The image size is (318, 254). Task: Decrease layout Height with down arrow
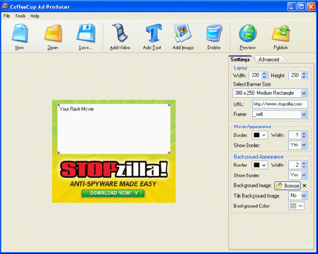click(304, 77)
